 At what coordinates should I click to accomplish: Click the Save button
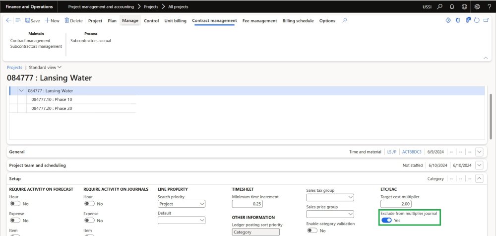[x=33, y=20]
